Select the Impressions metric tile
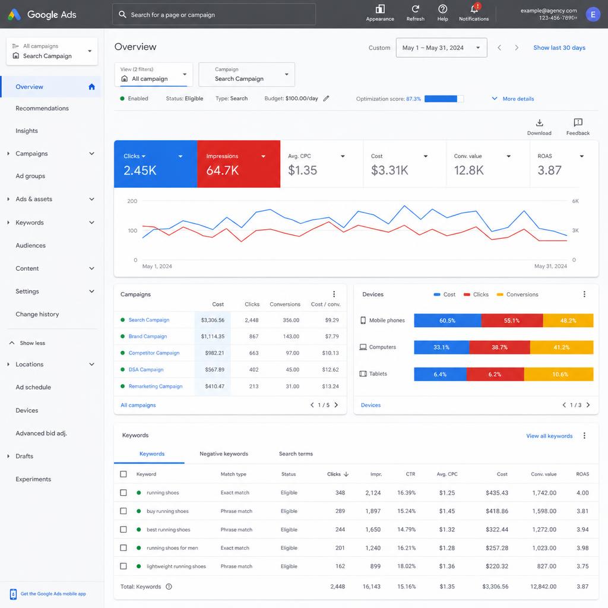This screenshot has height=608, width=608. [x=239, y=164]
